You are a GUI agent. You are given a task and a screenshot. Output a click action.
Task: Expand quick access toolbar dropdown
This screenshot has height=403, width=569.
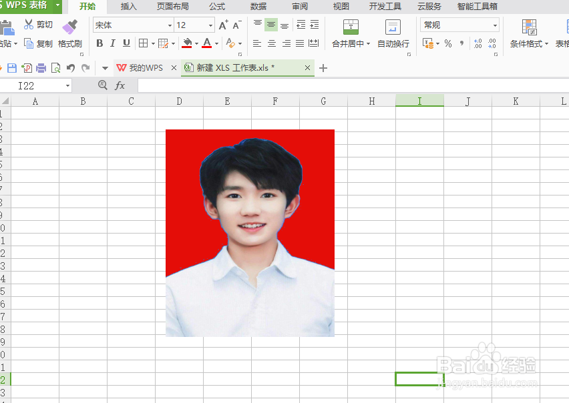coord(105,68)
